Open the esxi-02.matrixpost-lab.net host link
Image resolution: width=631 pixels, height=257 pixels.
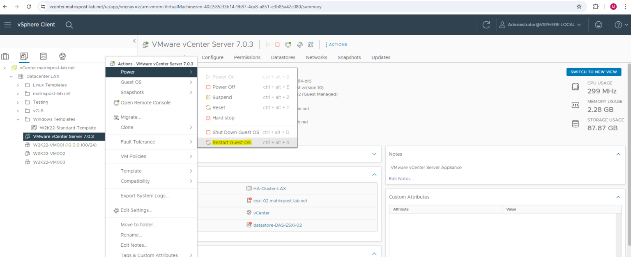(280, 200)
